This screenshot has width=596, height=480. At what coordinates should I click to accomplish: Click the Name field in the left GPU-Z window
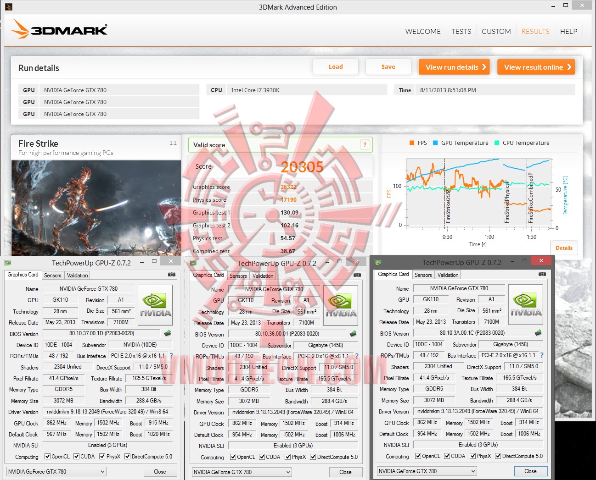click(x=89, y=289)
